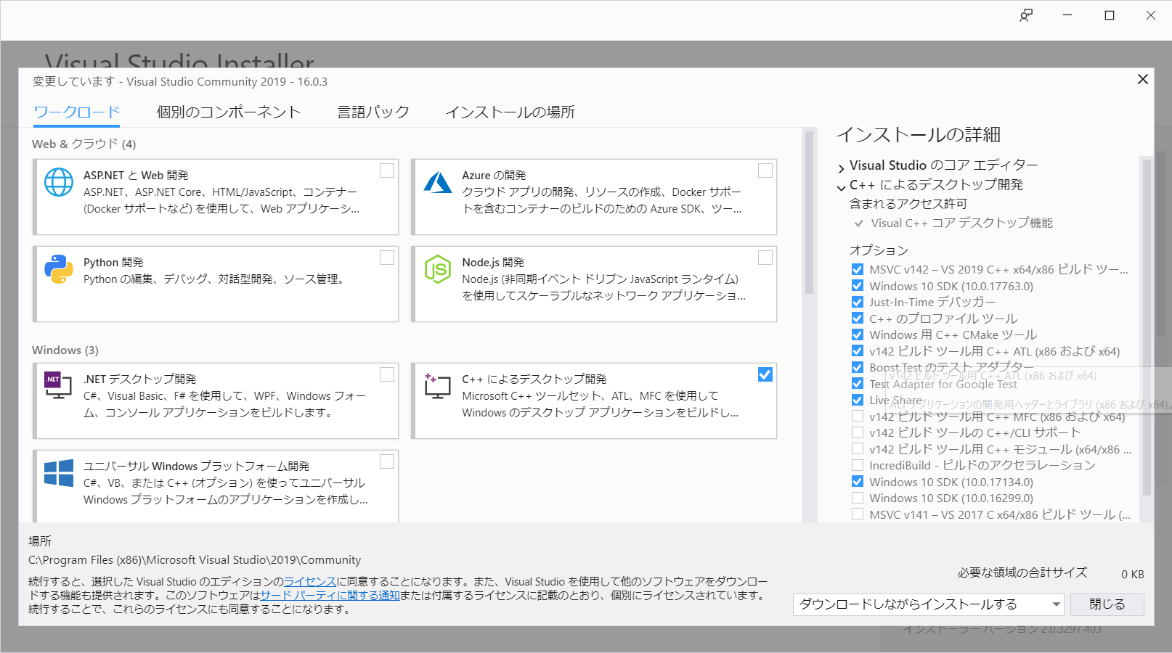The image size is (1172, 653).
Task: Collapse C++ によるデスクトップ開発 details node
Action: 841,188
